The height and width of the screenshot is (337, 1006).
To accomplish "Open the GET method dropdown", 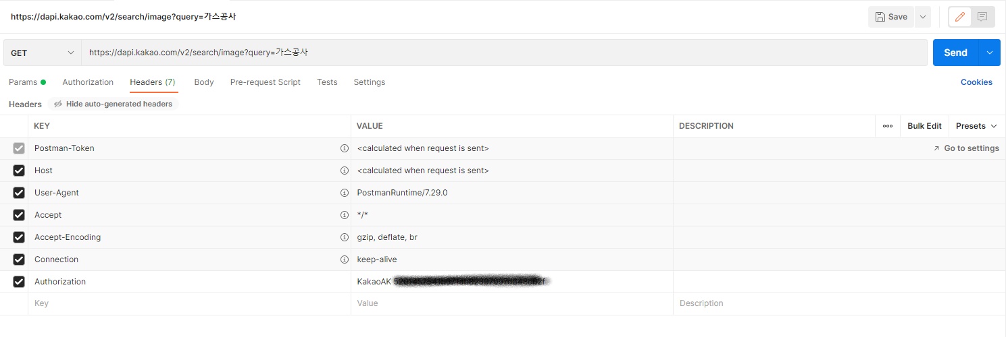I will [x=43, y=53].
